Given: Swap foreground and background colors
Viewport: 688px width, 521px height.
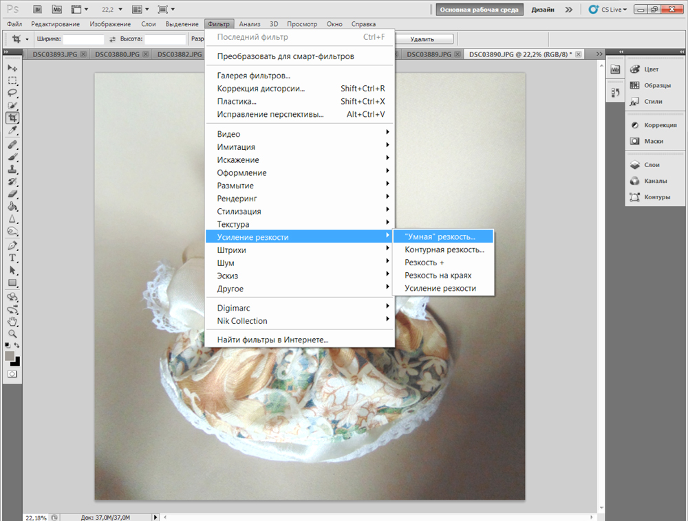Looking at the screenshot, I should tap(17, 345).
